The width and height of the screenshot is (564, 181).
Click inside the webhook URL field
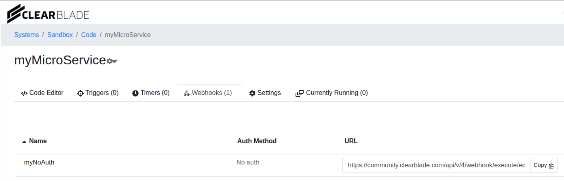[x=436, y=165]
